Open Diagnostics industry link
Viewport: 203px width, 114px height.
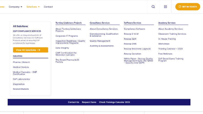click(x=19, y=84)
